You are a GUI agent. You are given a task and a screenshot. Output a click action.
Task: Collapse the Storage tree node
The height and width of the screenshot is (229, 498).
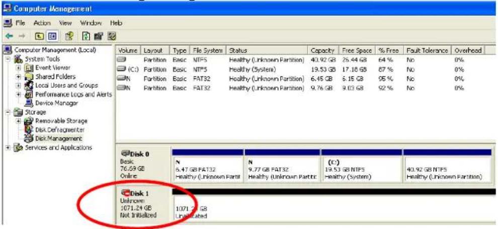pos(8,112)
